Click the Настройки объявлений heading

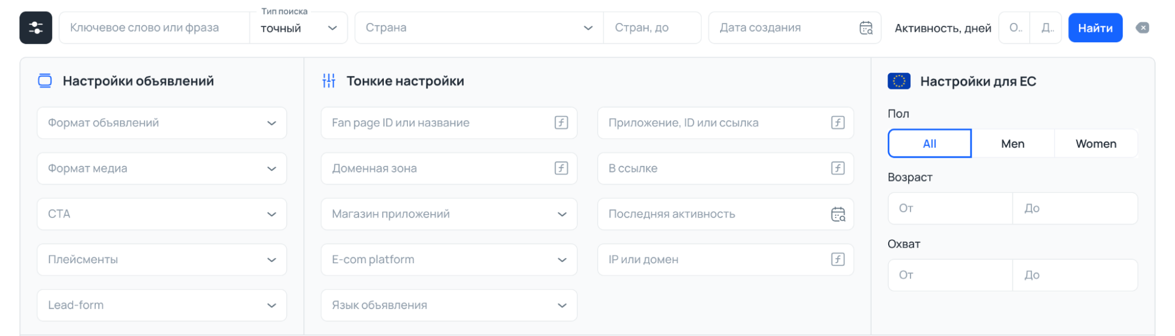(138, 81)
